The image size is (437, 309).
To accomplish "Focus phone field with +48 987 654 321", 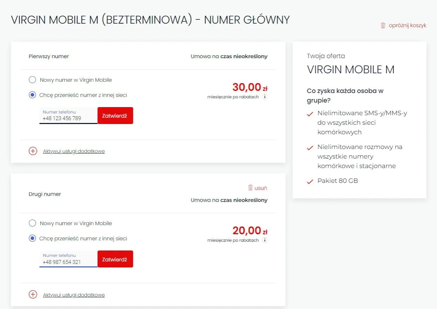I will (x=68, y=262).
